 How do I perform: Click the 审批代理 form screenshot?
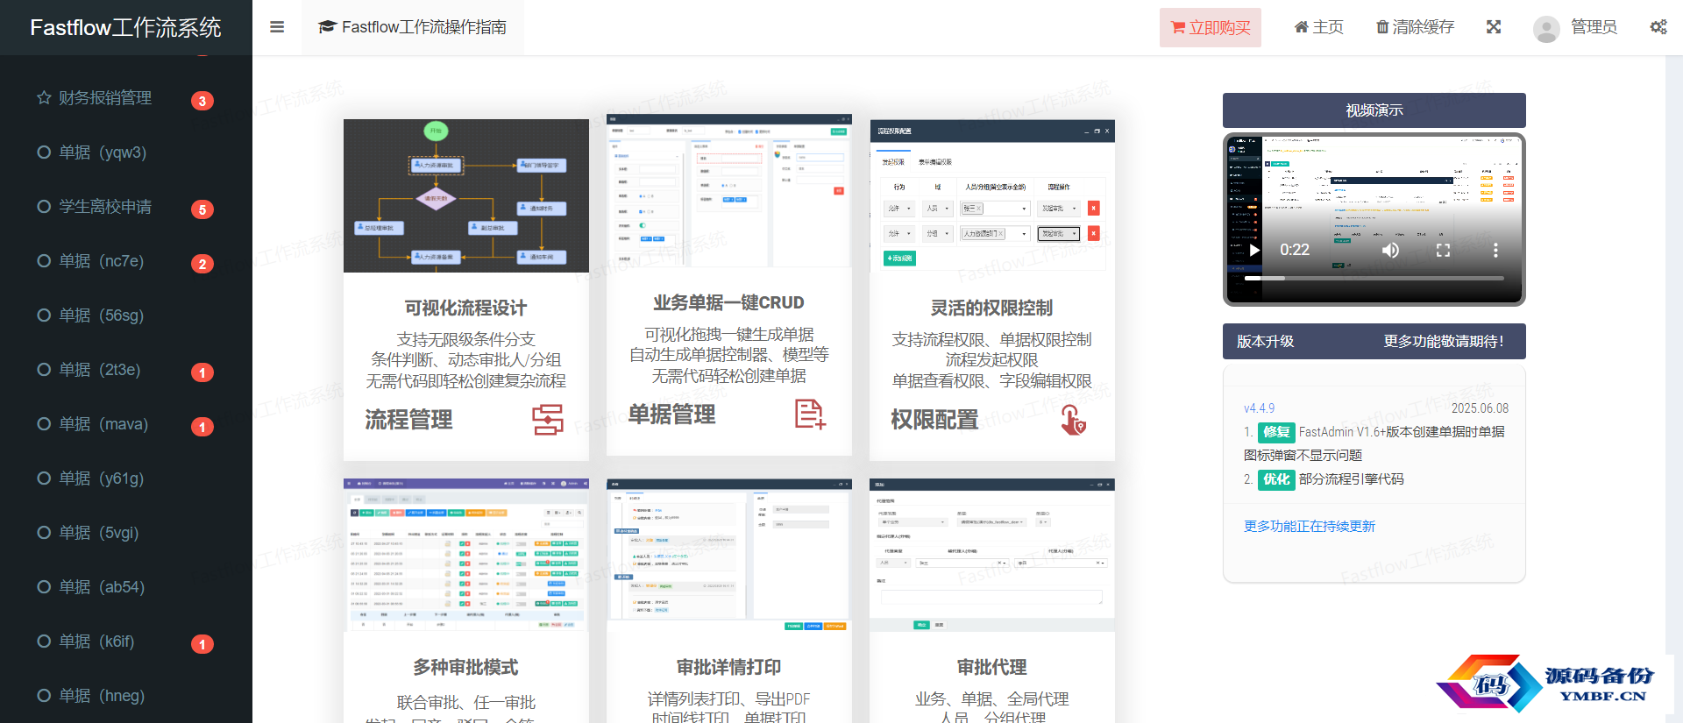(x=992, y=555)
